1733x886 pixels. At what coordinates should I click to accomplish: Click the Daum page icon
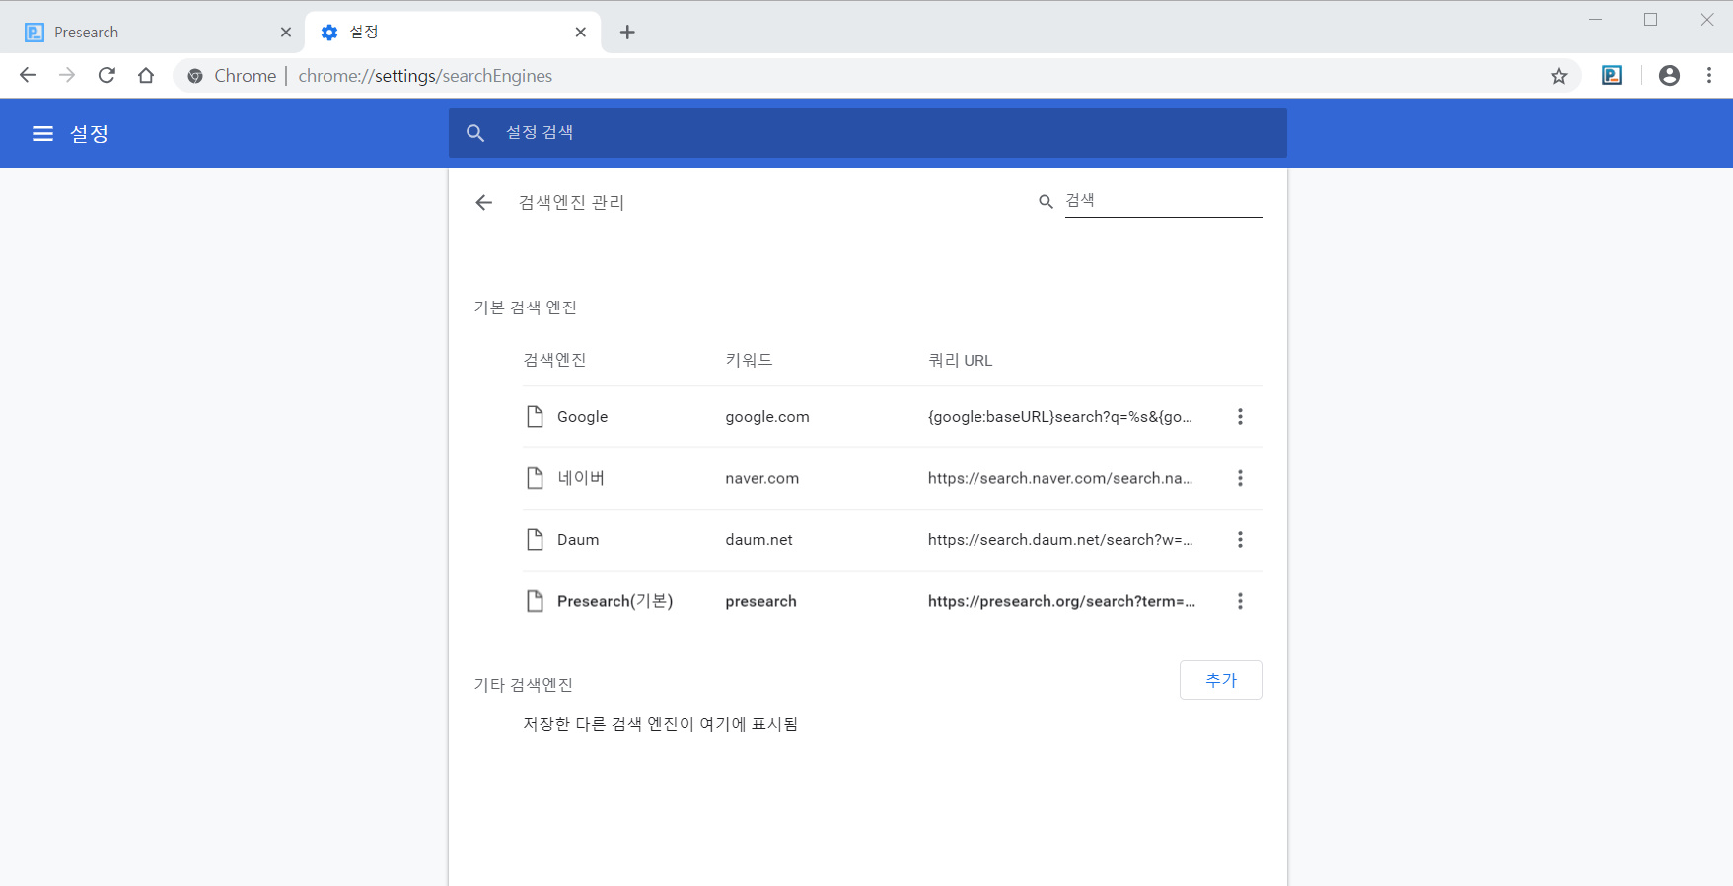(535, 540)
